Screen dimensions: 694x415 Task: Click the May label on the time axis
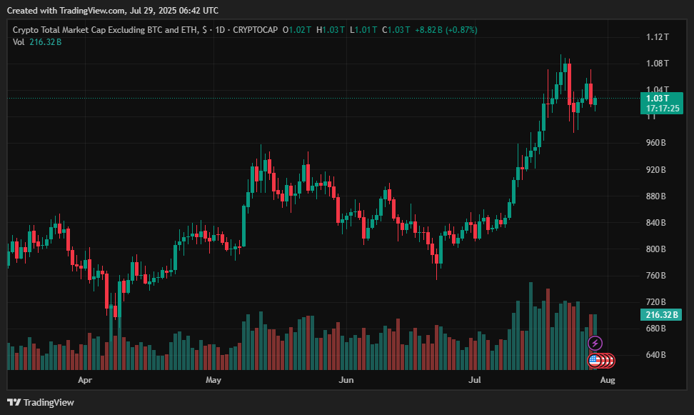coord(213,380)
